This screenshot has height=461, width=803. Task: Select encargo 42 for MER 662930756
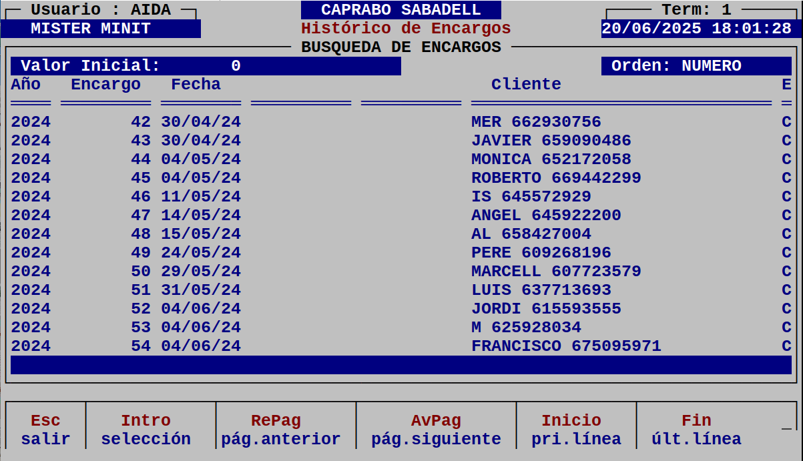click(x=400, y=121)
